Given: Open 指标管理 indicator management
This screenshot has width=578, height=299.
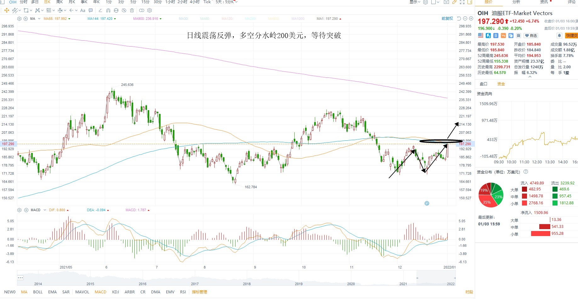Looking at the screenshot, I should click(x=200, y=292).
